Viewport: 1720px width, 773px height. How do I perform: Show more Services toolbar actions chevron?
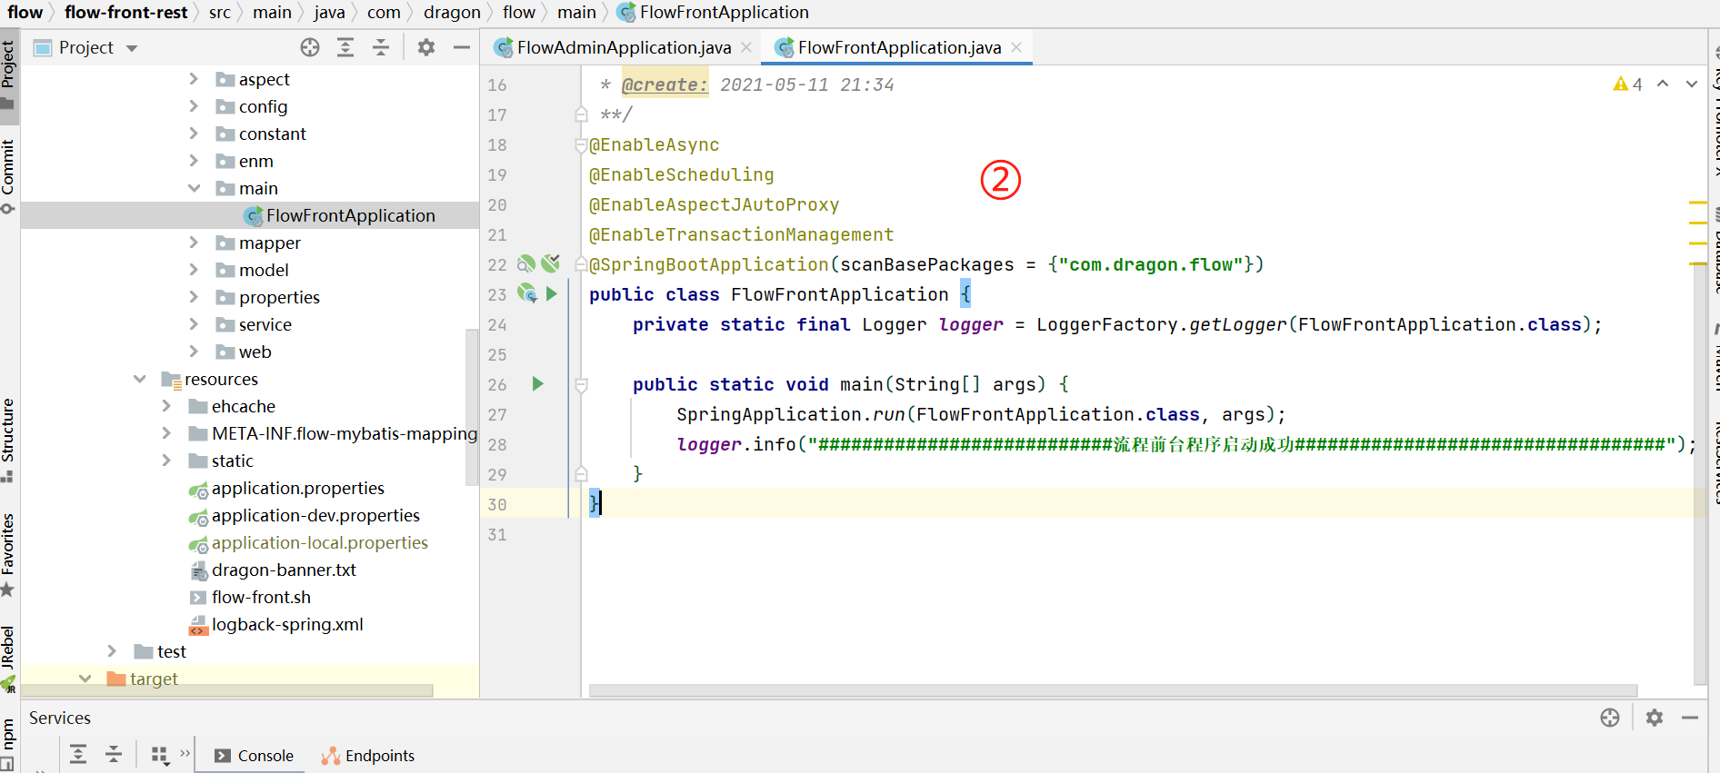click(185, 753)
